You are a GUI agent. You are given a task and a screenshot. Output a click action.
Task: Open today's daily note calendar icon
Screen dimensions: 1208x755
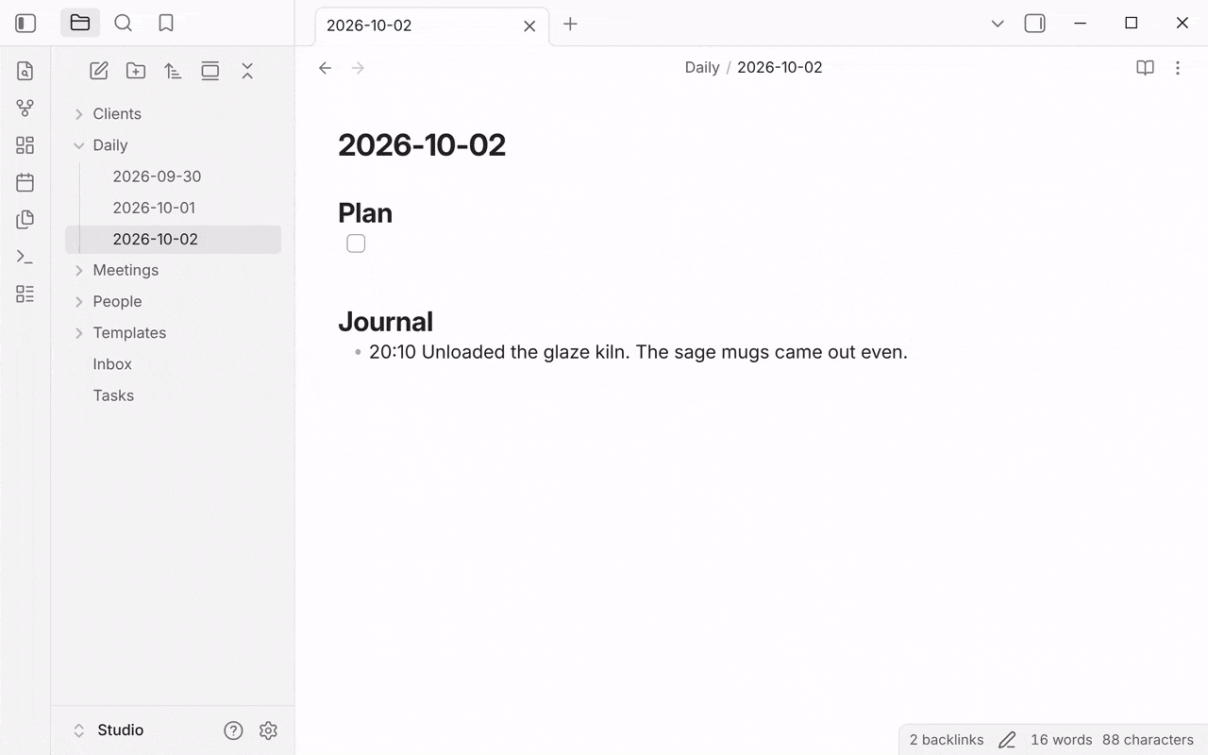tap(25, 182)
